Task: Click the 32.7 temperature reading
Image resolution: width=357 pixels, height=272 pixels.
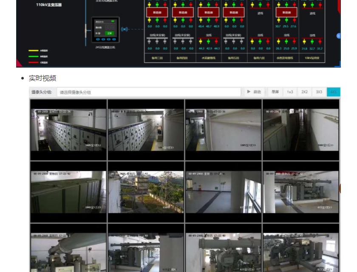Action: [312, 48]
